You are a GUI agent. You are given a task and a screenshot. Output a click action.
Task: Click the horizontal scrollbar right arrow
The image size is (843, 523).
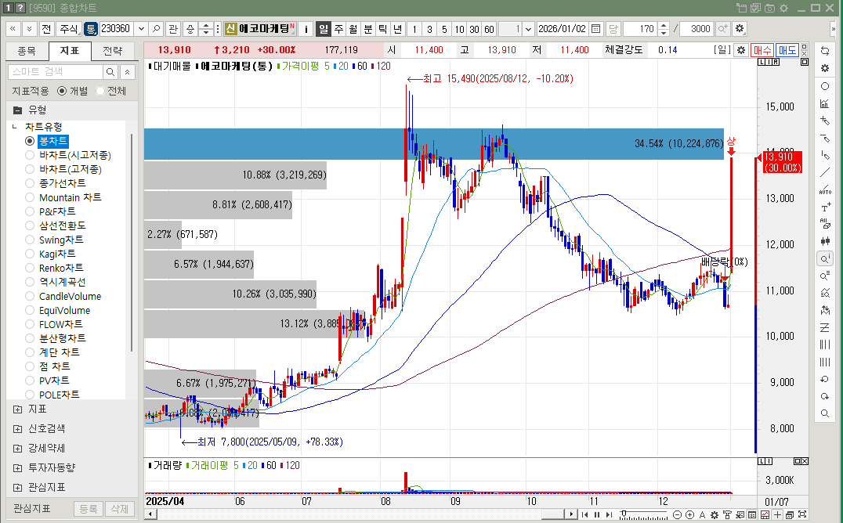(x=571, y=514)
